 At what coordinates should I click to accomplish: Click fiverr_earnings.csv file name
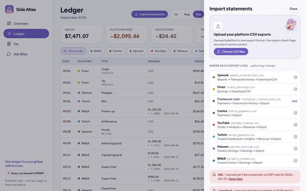coord(241,87)
